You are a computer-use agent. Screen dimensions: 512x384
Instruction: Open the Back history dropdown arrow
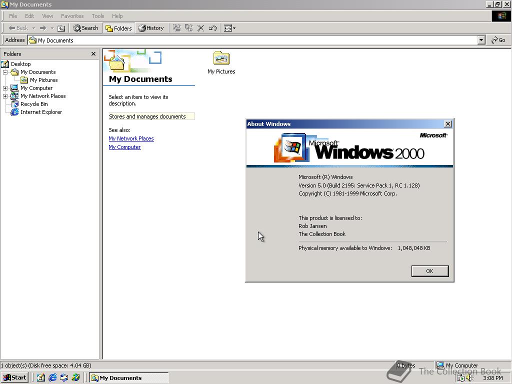click(x=33, y=28)
